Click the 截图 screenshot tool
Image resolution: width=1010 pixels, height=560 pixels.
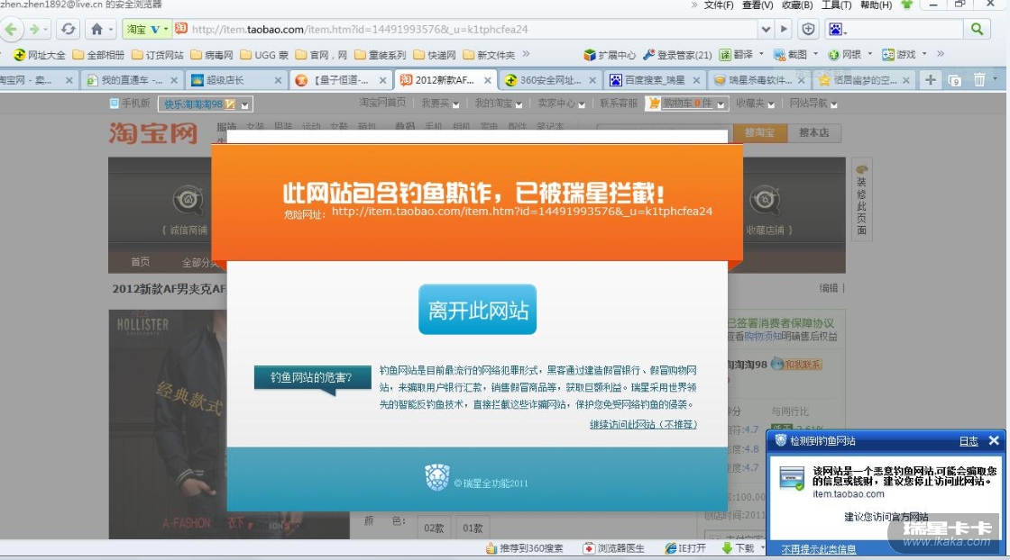tap(790, 55)
